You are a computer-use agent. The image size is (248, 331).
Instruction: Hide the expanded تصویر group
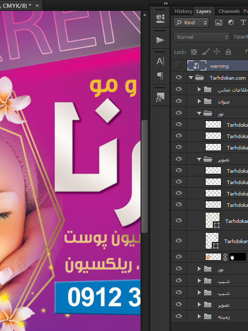[179, 159]
